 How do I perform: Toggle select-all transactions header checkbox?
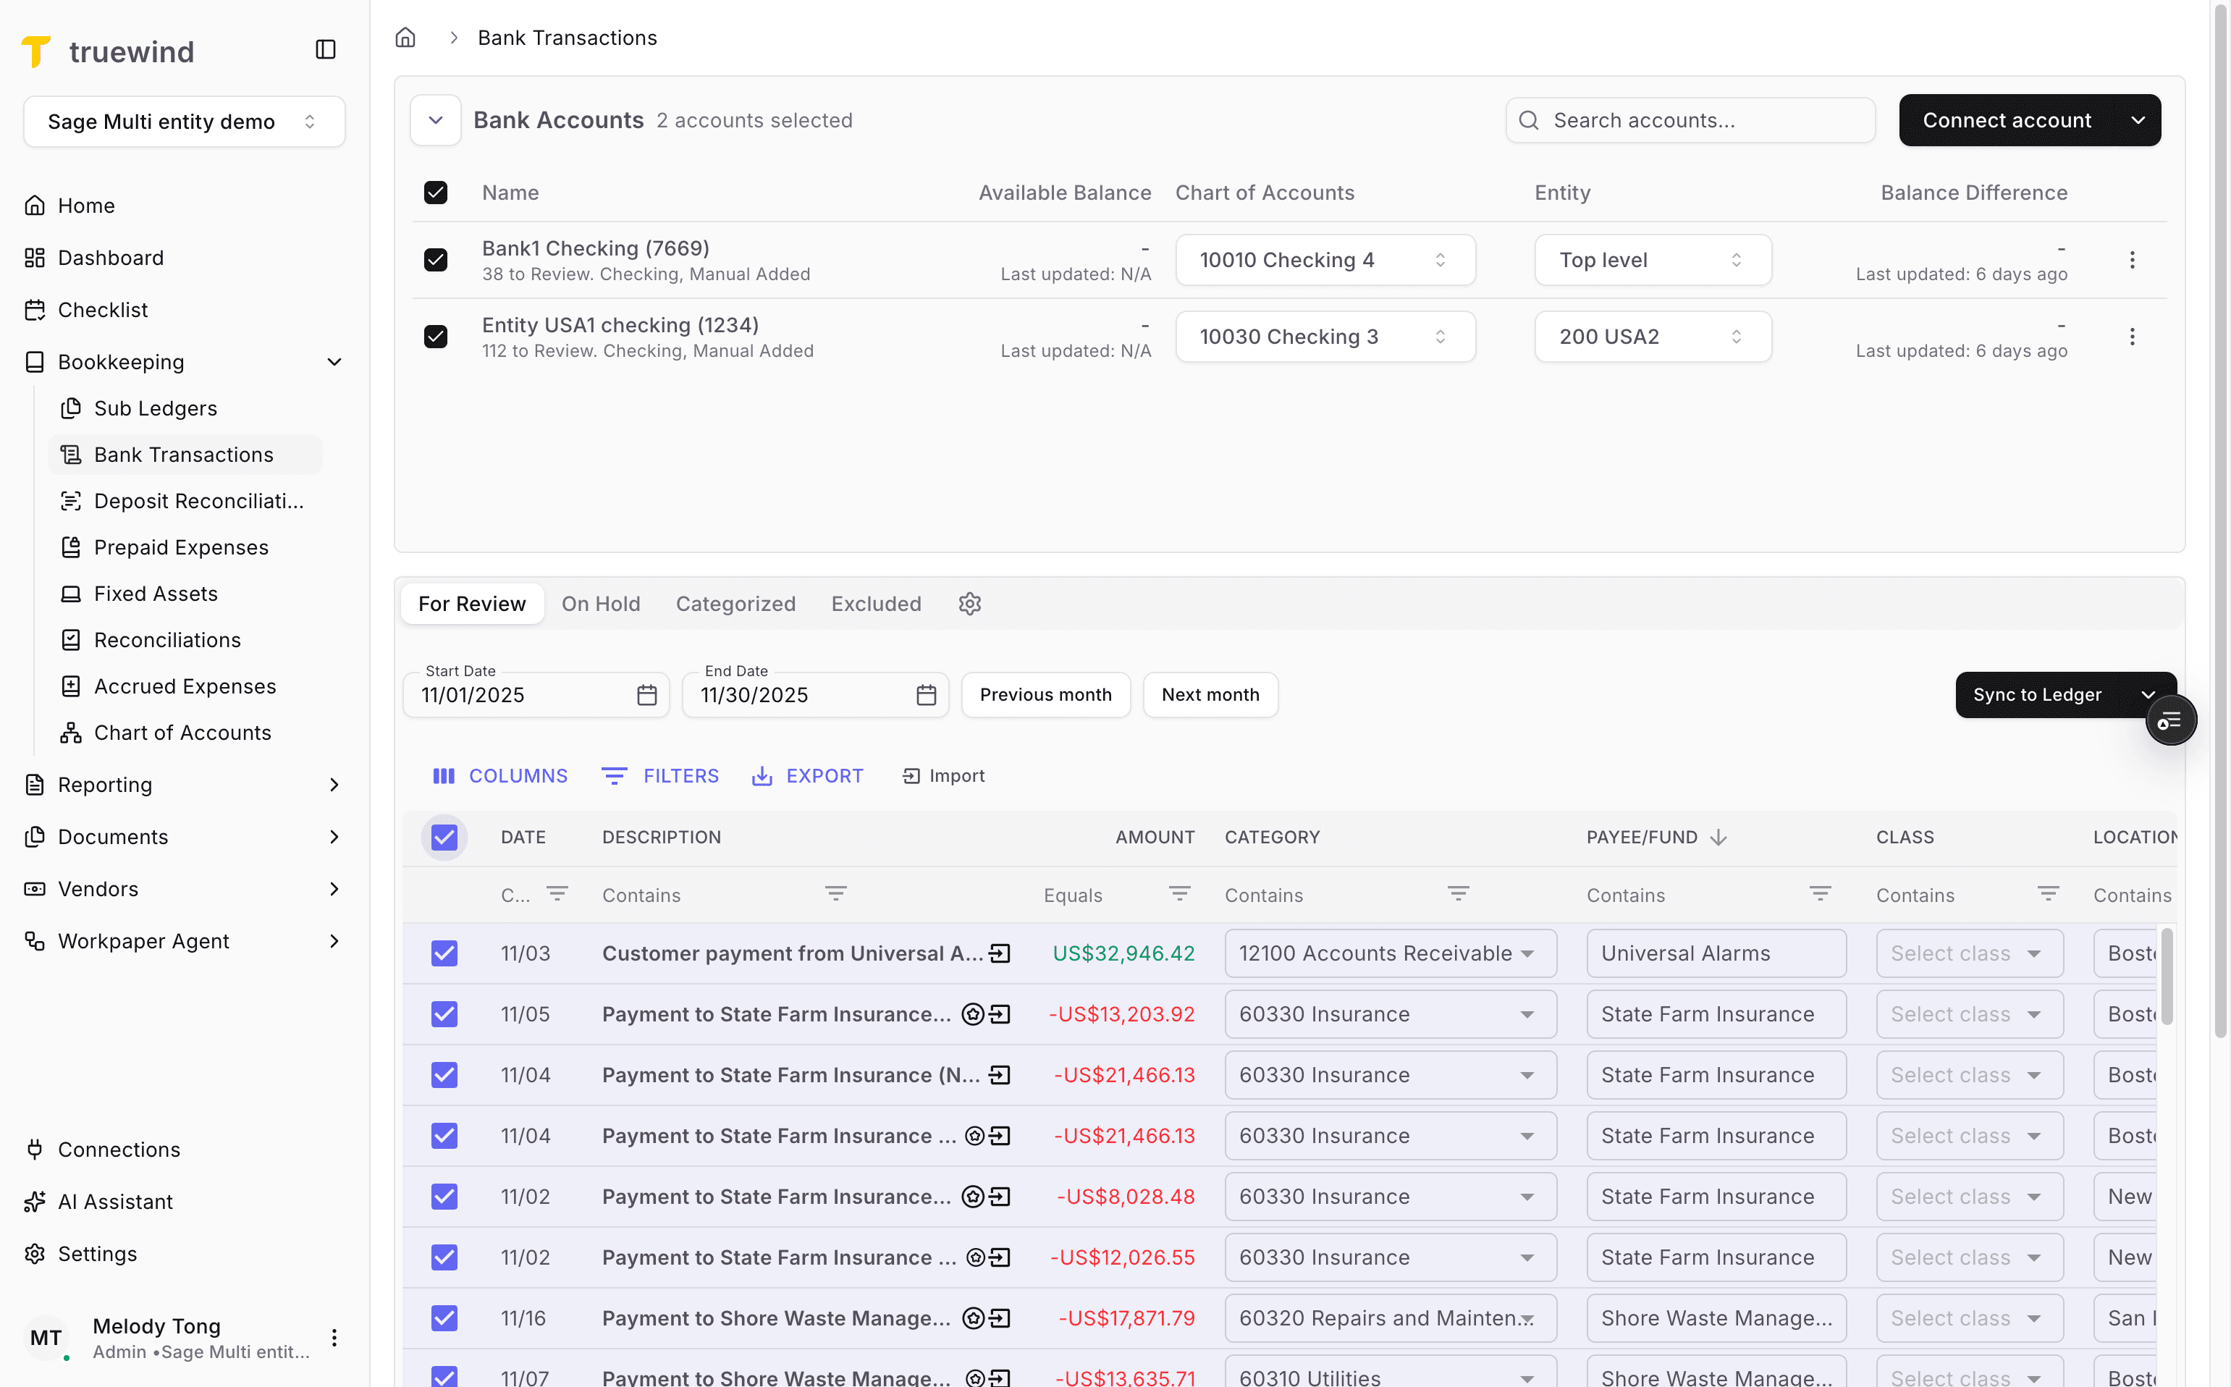tap(444, 837)
